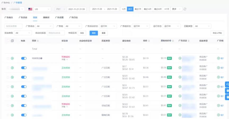Open the 广告设置 tab
Viewport: 229px width, 119px height.
pyautogui.click(x=59, y=17)
